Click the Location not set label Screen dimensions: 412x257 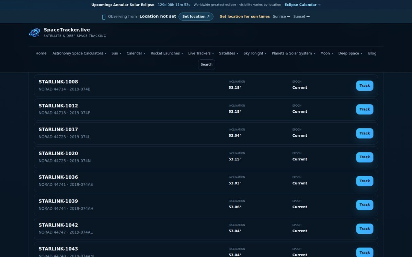click(x=158, y=16)
